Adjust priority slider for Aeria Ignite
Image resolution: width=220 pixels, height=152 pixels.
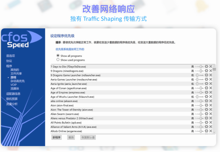click(199, 84)
